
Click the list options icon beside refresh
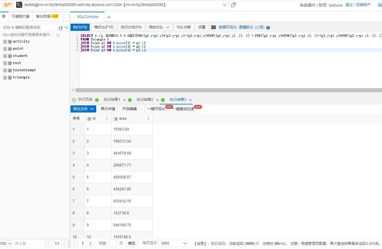click(x=66, y=28)
